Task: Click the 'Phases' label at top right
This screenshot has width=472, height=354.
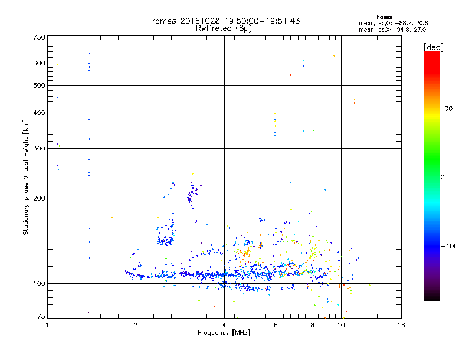Action: [x=382, y=17]
